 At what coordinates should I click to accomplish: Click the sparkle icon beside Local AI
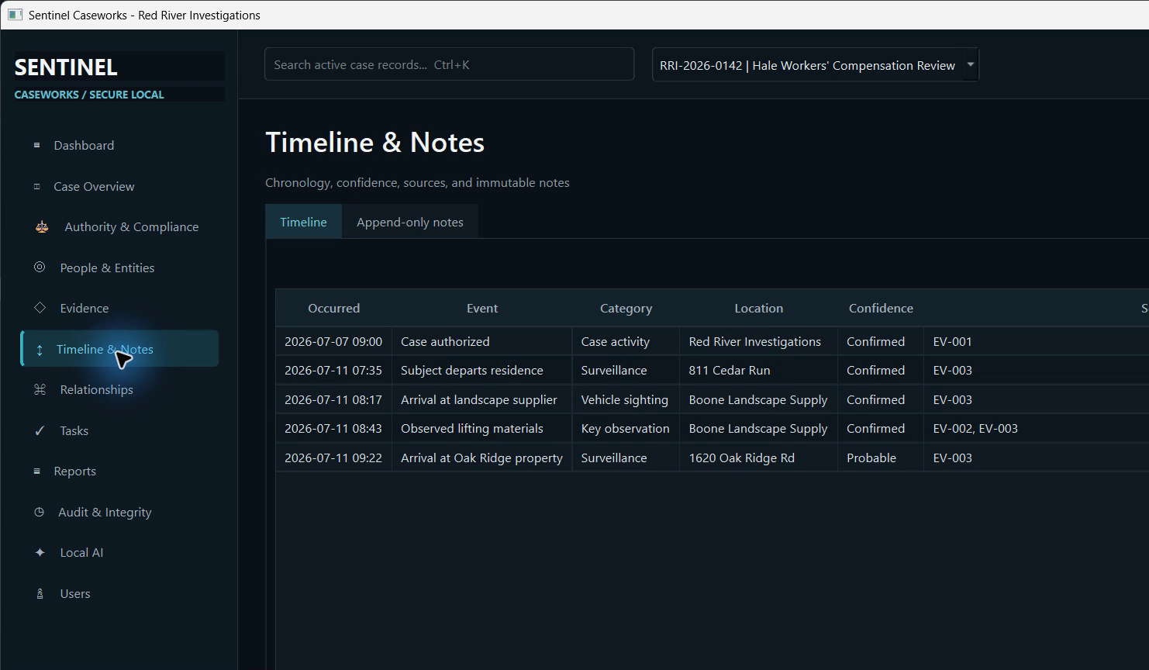click(40, 552)
